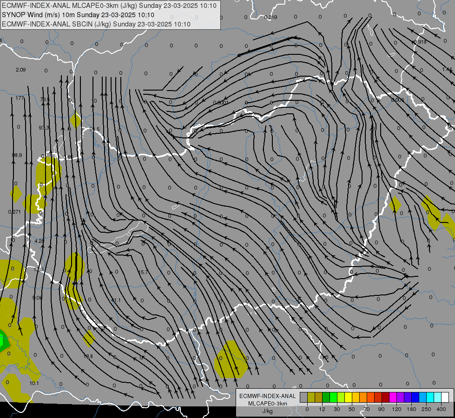The height and width of the screenshot is (418, 455).
Task: Click the map value 0.006
Action: 397,100
